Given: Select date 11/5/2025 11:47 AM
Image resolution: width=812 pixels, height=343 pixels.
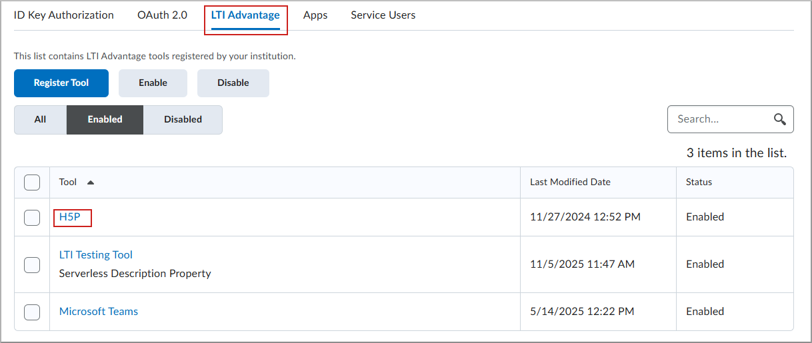Looking at the screenshot, I should [582, 264].
